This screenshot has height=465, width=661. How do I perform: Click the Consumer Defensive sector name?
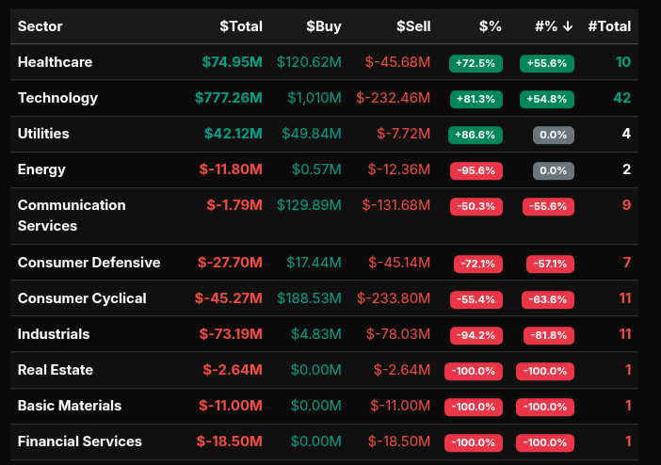pyautogui.click(x=89, y=263)
